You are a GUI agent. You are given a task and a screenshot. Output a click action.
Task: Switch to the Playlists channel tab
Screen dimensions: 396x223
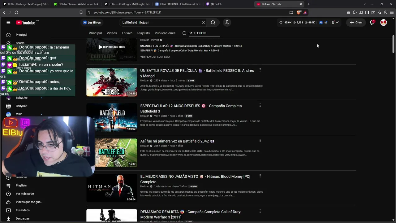pyautogui.click(x=144, y=33)
